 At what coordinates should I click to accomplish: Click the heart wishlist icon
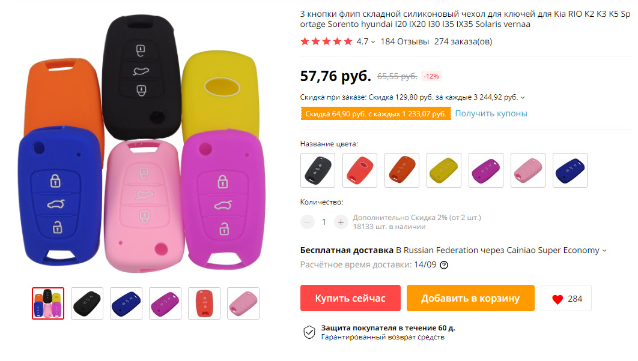pos(557,299)
